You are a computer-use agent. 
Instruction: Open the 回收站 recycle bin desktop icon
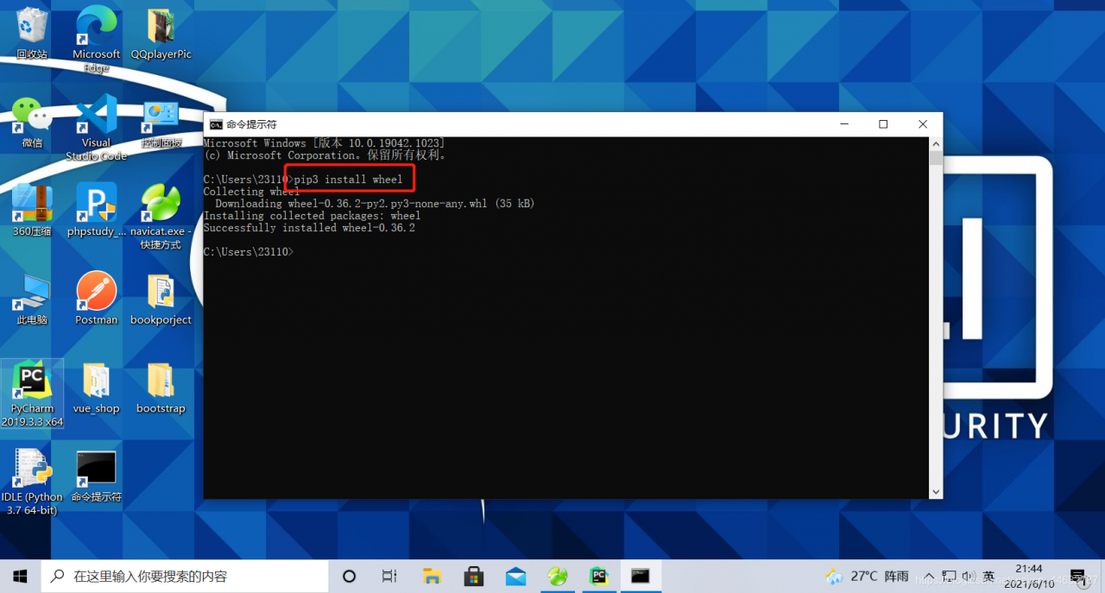click(x=32, y=35)
